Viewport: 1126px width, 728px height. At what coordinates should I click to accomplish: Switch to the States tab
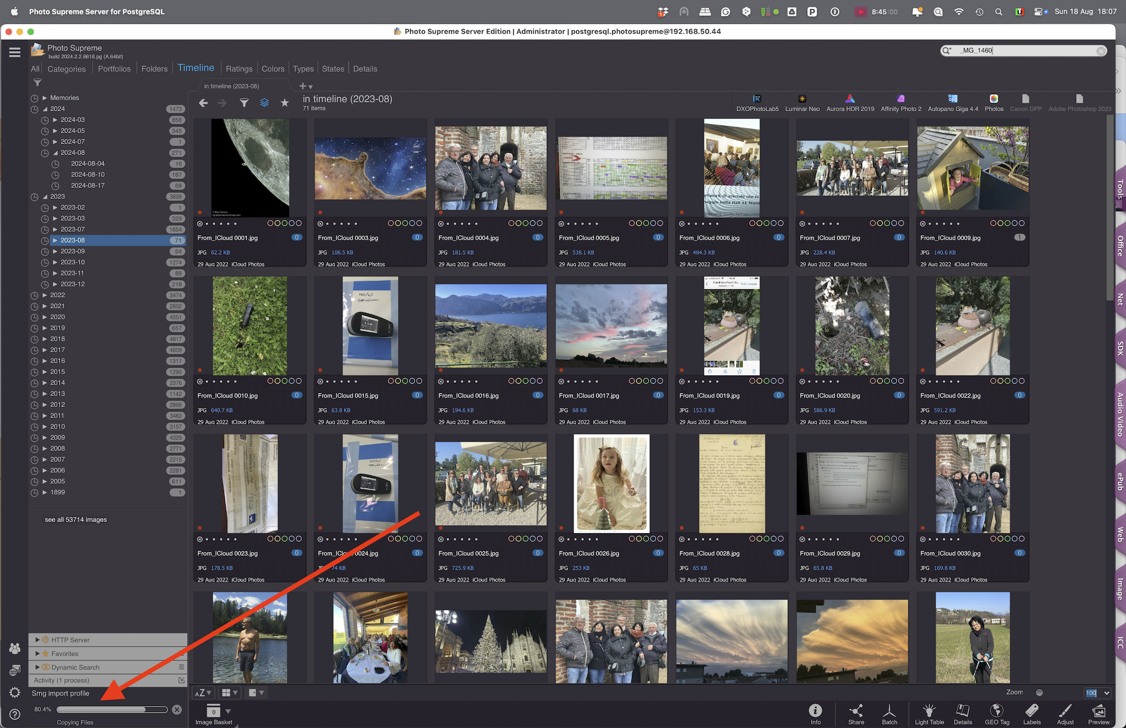pyautogui.click(x=333, y=69)
